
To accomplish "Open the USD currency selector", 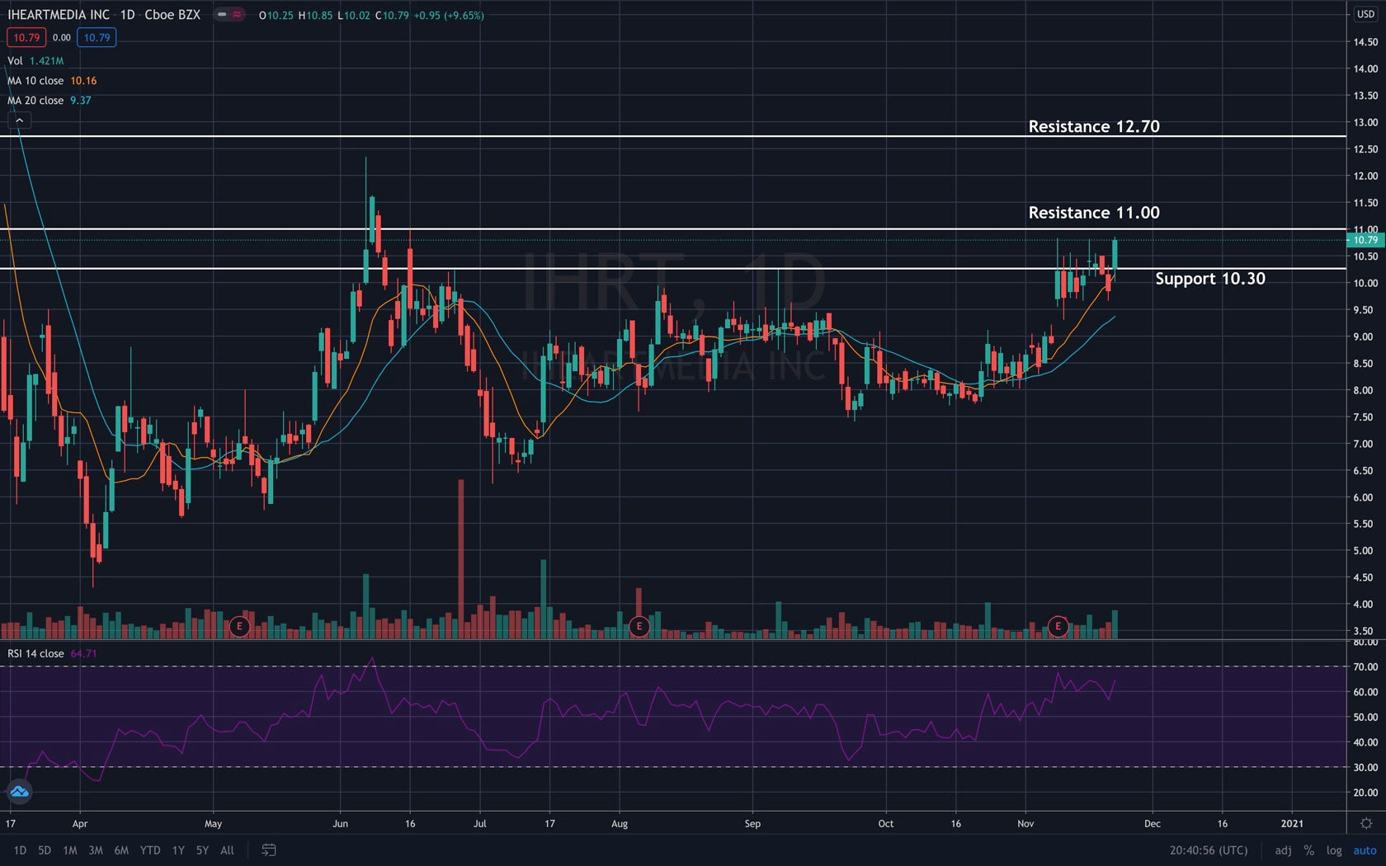I will pos(1366,14).
